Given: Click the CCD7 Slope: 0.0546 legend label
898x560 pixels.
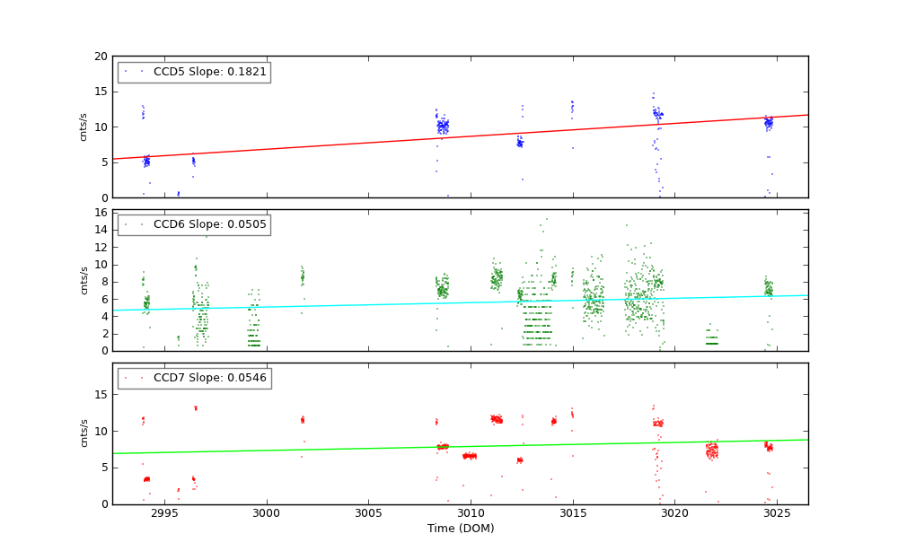Looking at the screenshot, I should 210,378.
